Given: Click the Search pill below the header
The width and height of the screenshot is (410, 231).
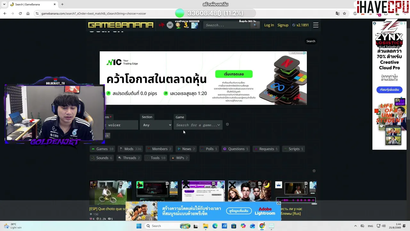Looking at the screenshot, I should pos(311,41).
